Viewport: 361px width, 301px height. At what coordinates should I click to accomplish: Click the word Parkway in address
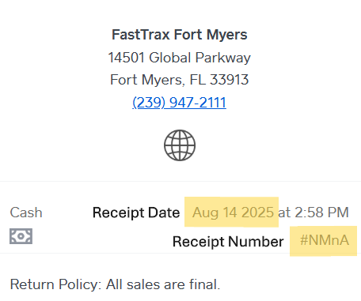click(223, 58)
